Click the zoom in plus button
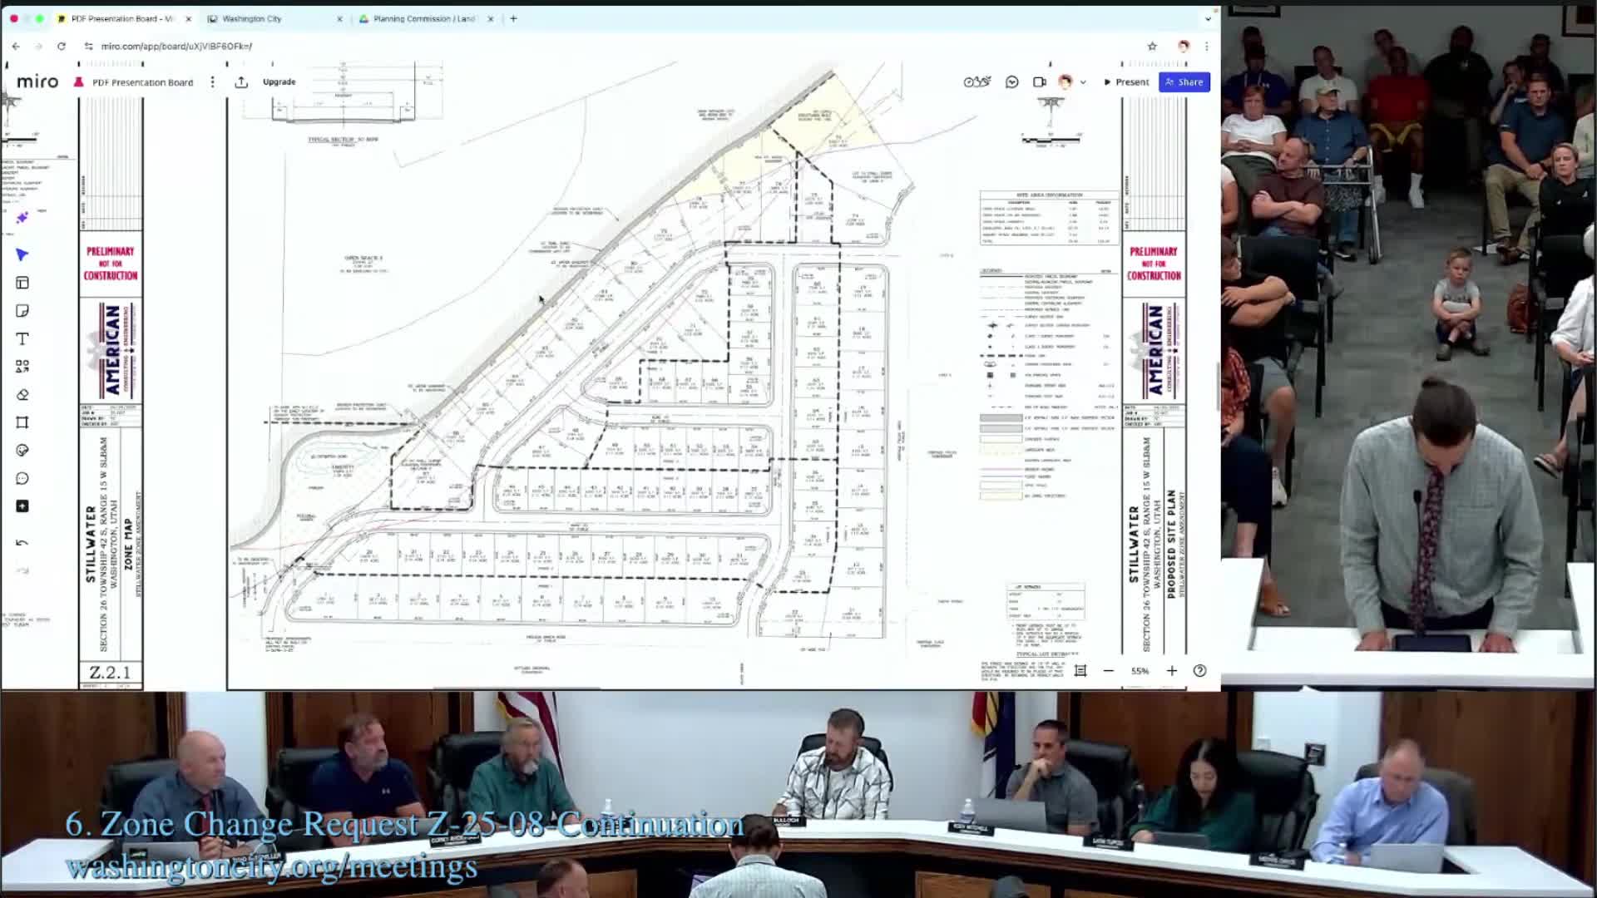Viewport: 1597px width, 898px height. click(x=1172, y=671)
